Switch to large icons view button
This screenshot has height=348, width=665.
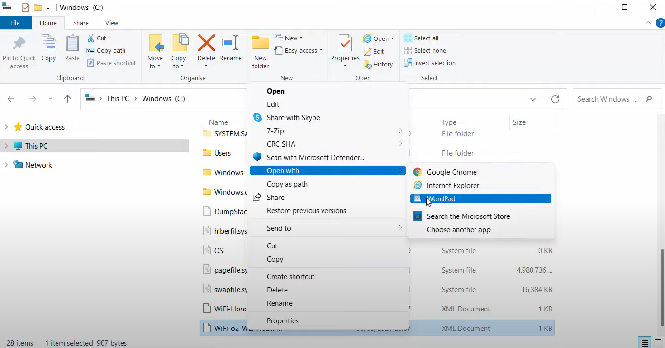coord(657,342)
